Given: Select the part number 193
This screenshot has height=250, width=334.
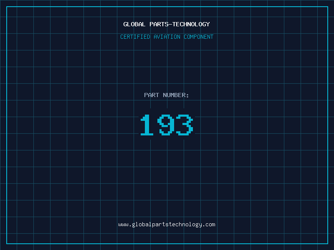Looking at the screenshot, I should [x=167, y=125].
